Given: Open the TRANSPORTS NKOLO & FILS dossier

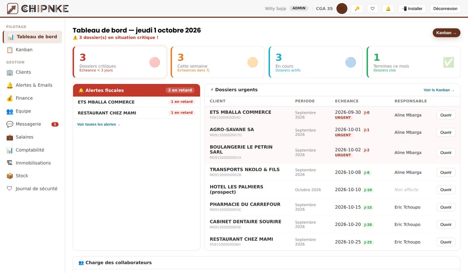Looking at the screenshot, I should 446,172.
